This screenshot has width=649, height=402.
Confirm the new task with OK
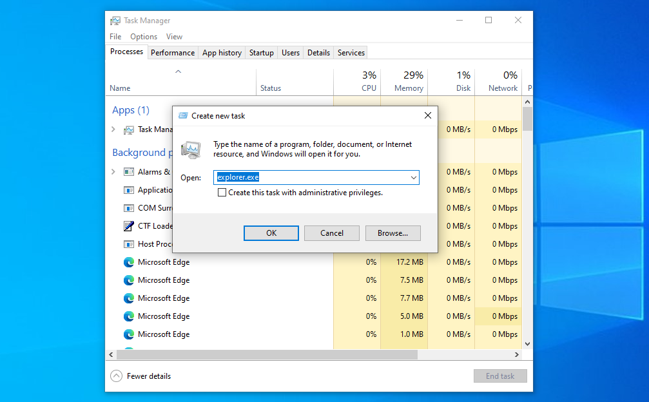[271, 233]
